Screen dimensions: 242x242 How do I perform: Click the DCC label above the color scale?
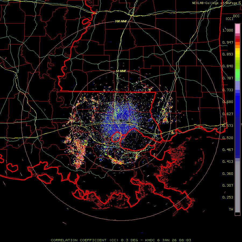[236, 16]
